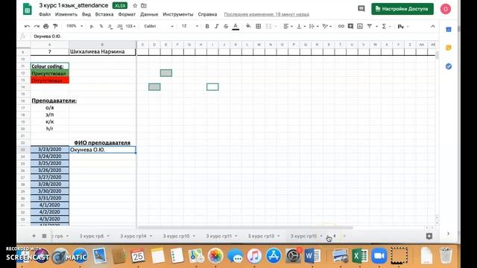Format cell as currency (р.)
The width and height of the screenshot is (477, 268).
92,27
